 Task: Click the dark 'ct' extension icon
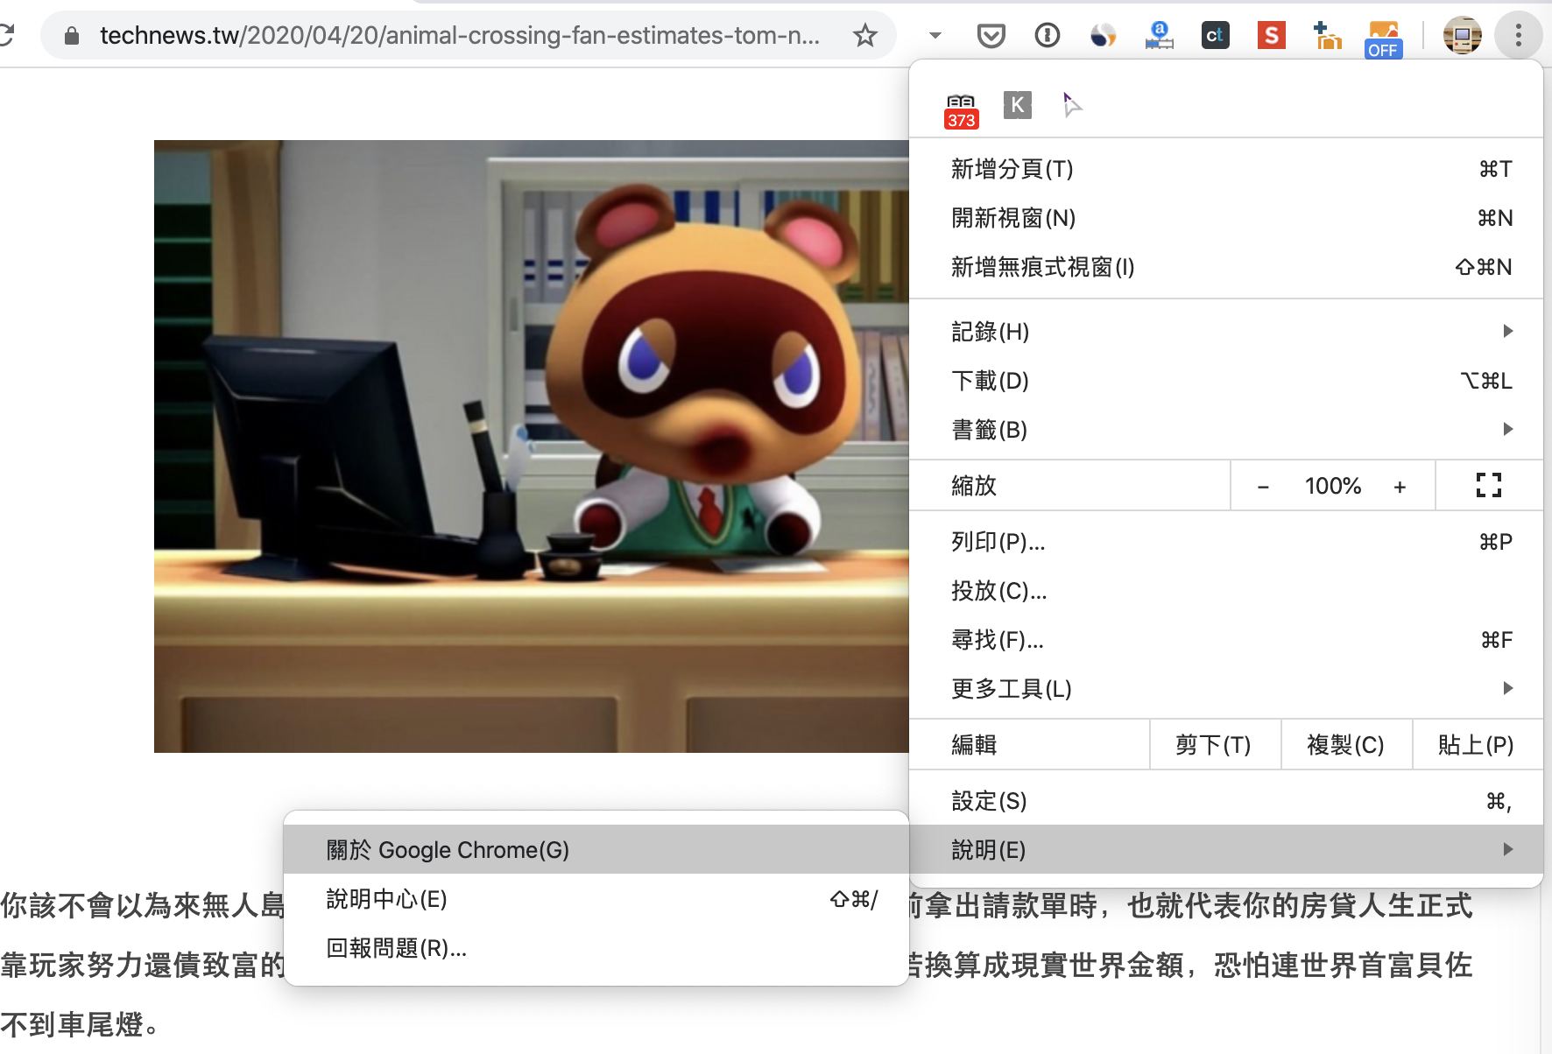click(1215, 36)
